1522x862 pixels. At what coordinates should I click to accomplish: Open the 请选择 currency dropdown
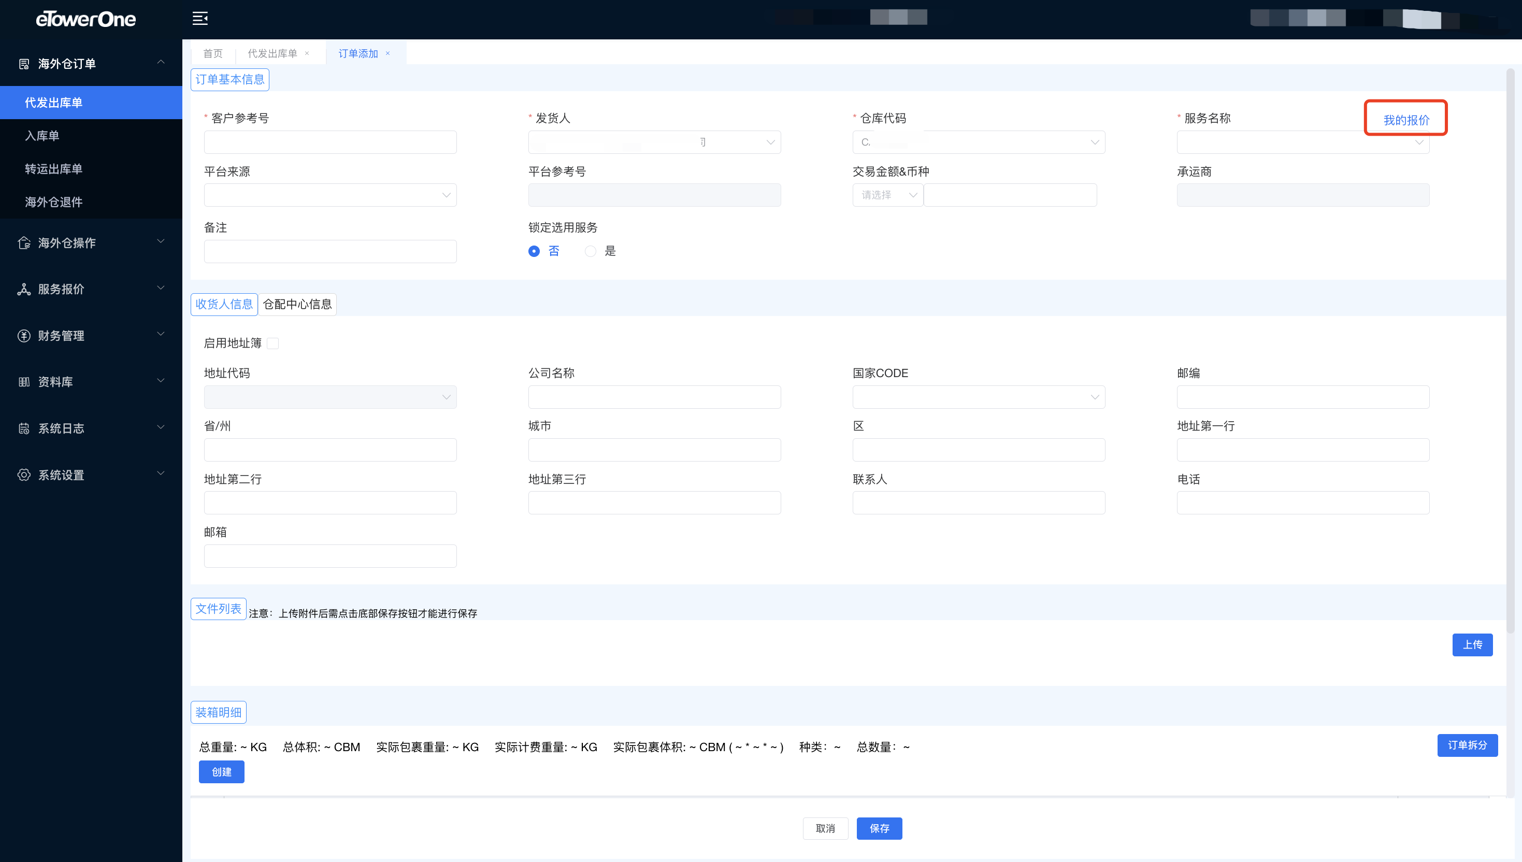pos(888,195)
